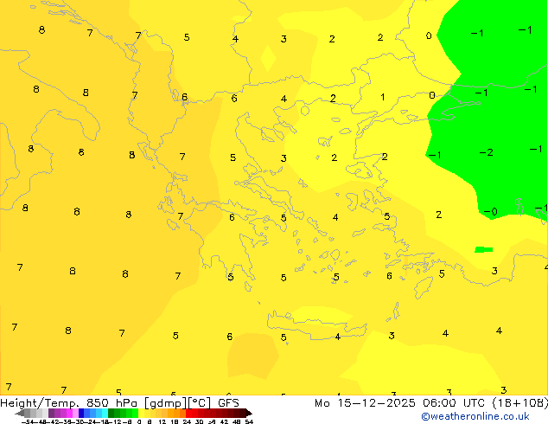The height and width of the screenshot is (424, 548).
Task: Click the small isolated green patch on map
Action: [484, 249]
